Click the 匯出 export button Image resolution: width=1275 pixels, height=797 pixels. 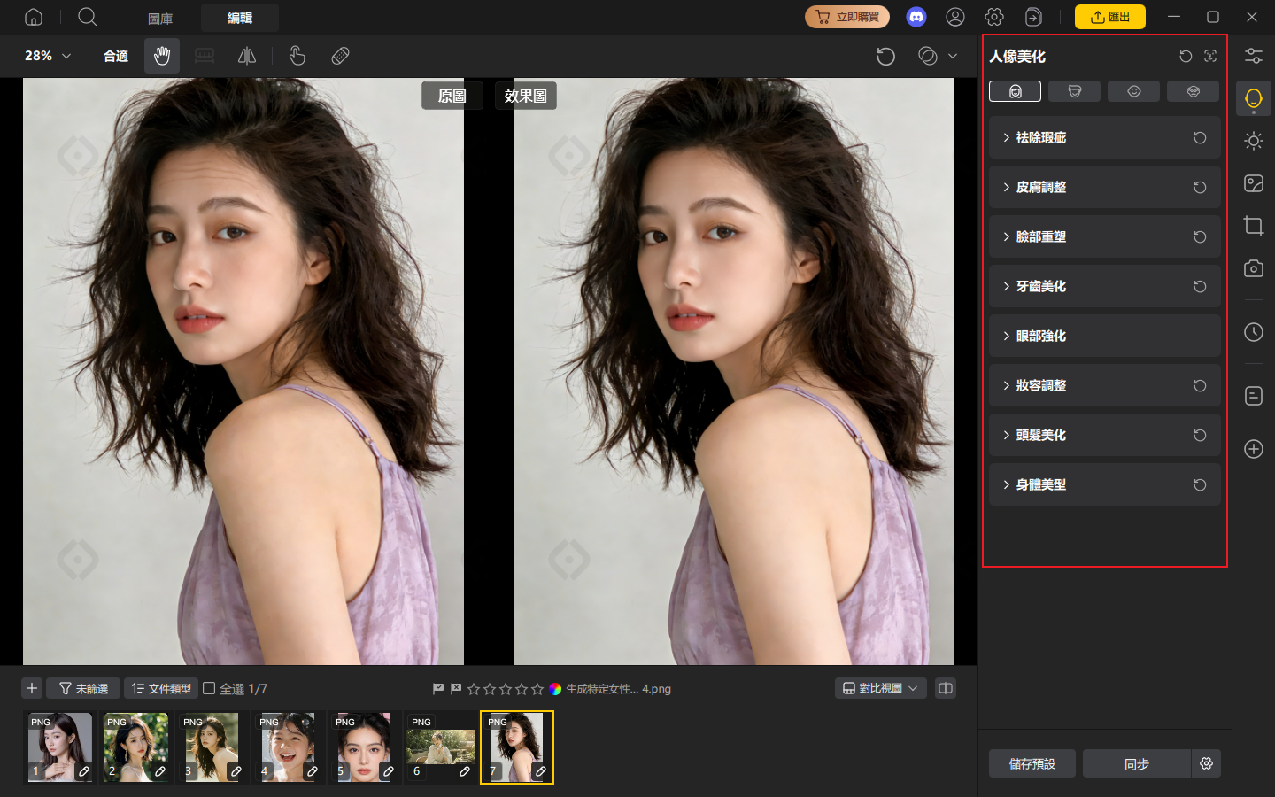[1109, 17]
